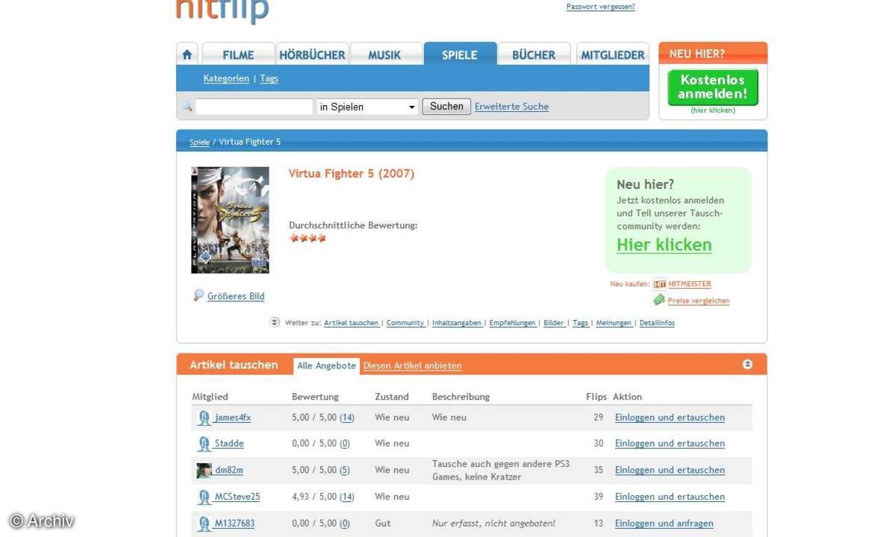The image size is (895, 537).
Task: Open the 'in Spielen' search dropdown
Action: pyautogui.click(x=367, y=107)
